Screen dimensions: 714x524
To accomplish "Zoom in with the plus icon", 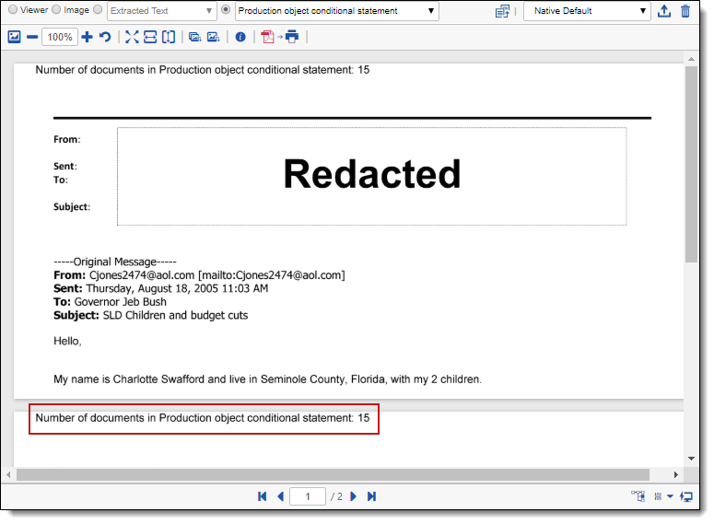I will (87, 37).
